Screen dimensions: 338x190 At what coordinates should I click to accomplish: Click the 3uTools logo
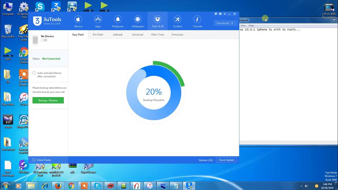47,21
